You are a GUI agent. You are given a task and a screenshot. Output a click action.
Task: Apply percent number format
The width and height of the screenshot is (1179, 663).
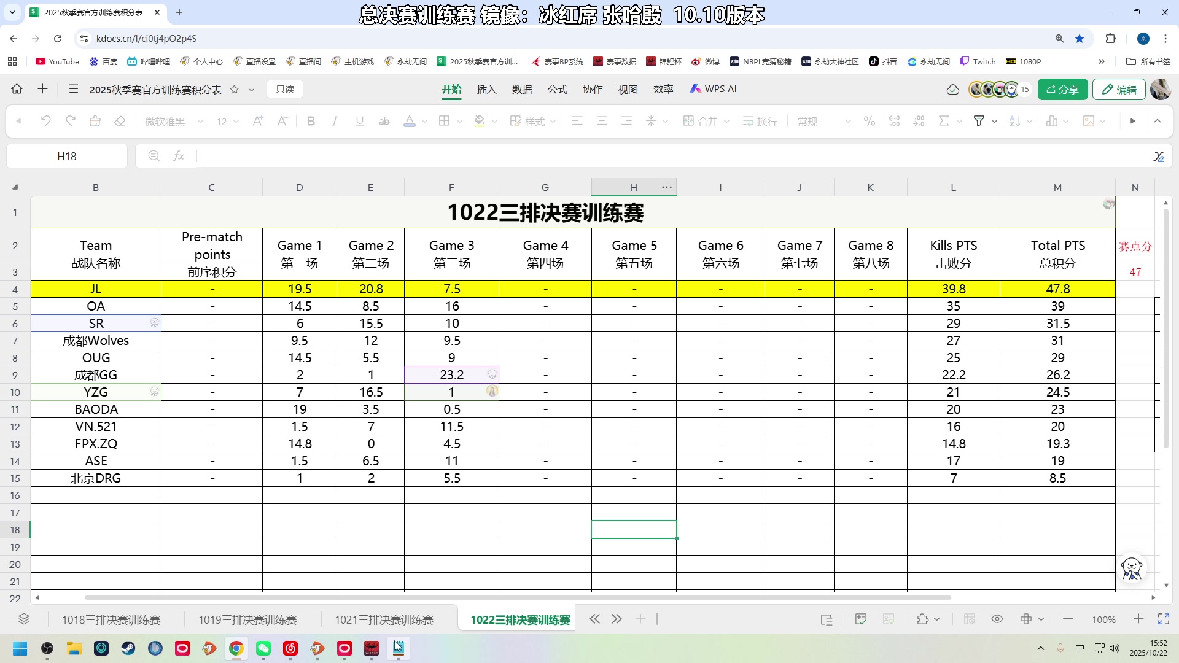pyautogui.click(x=869, y=121)
